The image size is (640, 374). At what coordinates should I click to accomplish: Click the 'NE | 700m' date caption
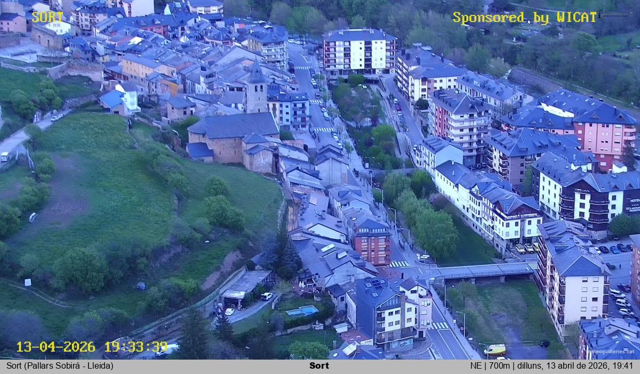pos(551,365)
